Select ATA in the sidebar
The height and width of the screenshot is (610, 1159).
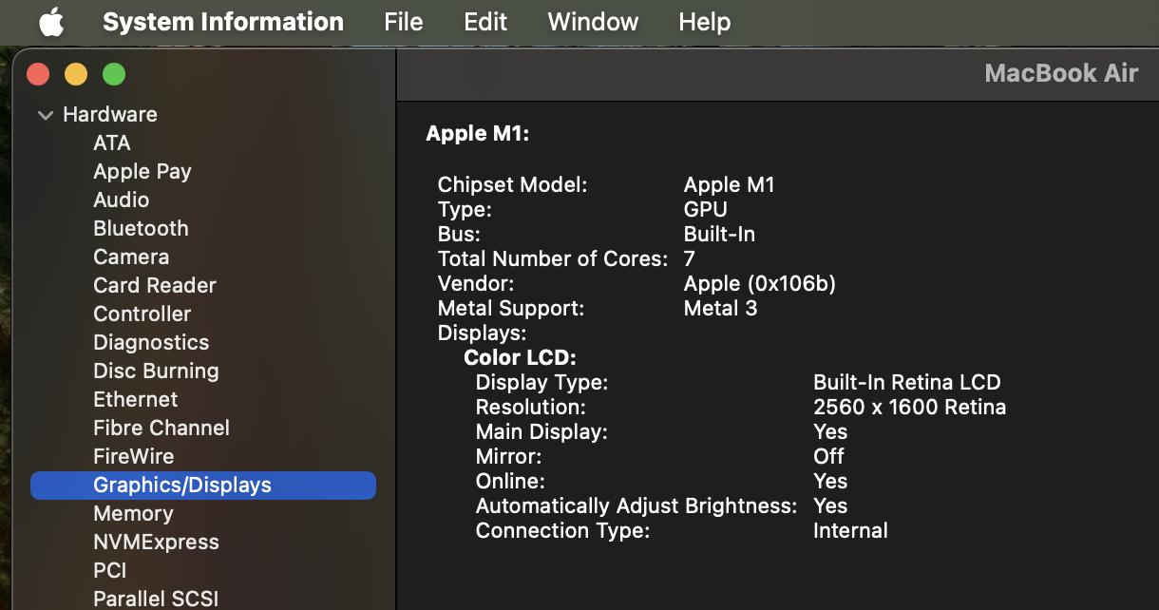[112, 143]
